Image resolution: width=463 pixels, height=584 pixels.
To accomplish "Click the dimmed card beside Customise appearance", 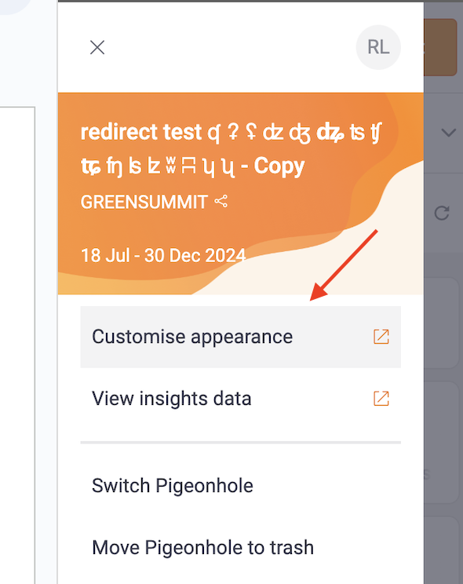I will point(441,323).
